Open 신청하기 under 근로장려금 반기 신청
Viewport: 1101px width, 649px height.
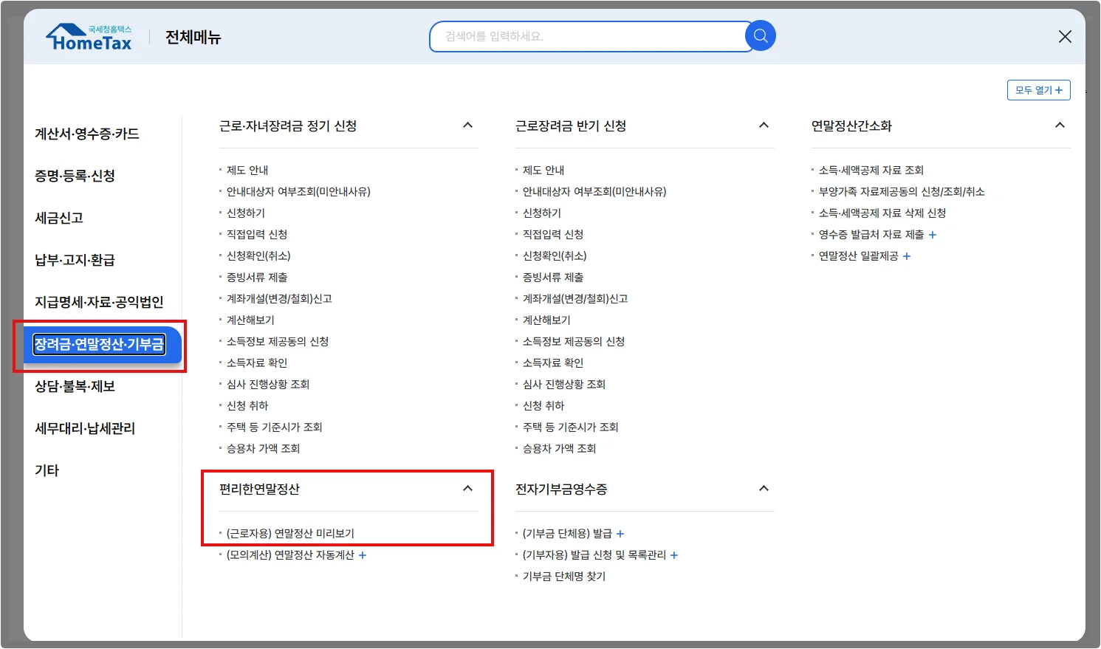[542, 213]
